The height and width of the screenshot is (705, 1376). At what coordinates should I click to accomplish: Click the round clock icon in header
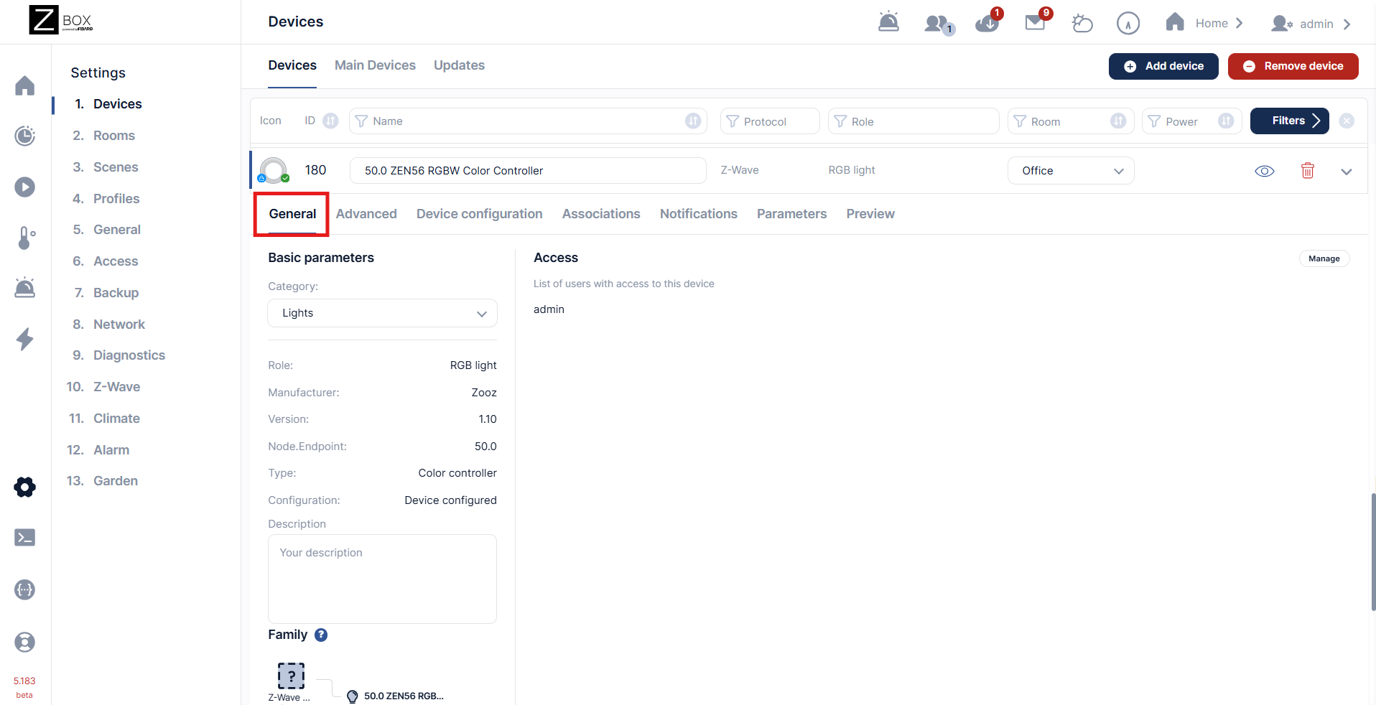coord(1128,24)
